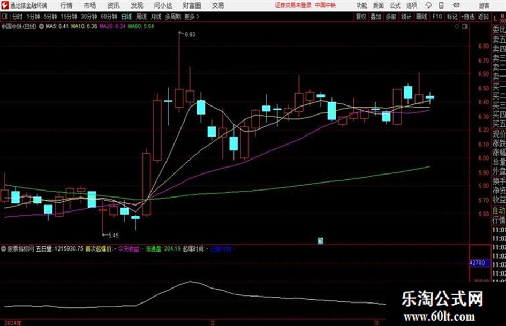Click the 统计 statistics button
506x326 pixels.
tap(406, 17)
